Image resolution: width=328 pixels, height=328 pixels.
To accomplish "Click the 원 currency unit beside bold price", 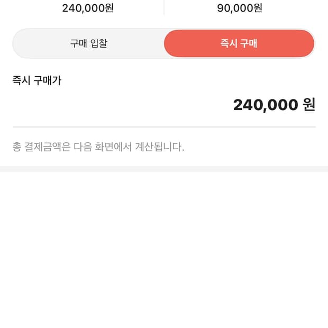I will point(309,105).
